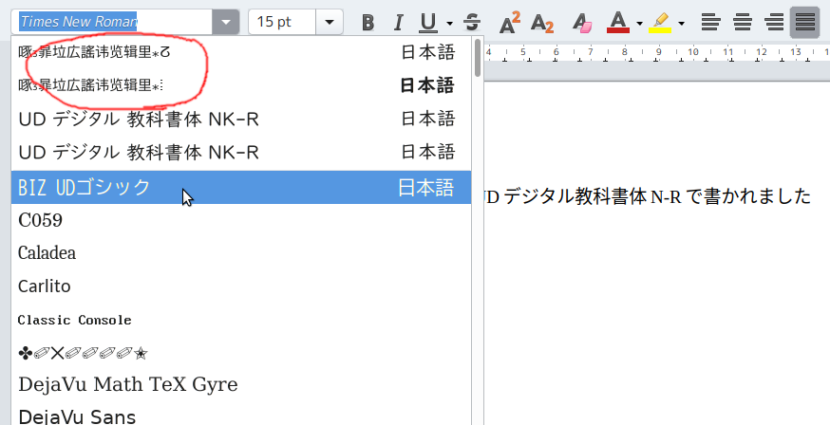Toggle bold formatting

point(368,22)
